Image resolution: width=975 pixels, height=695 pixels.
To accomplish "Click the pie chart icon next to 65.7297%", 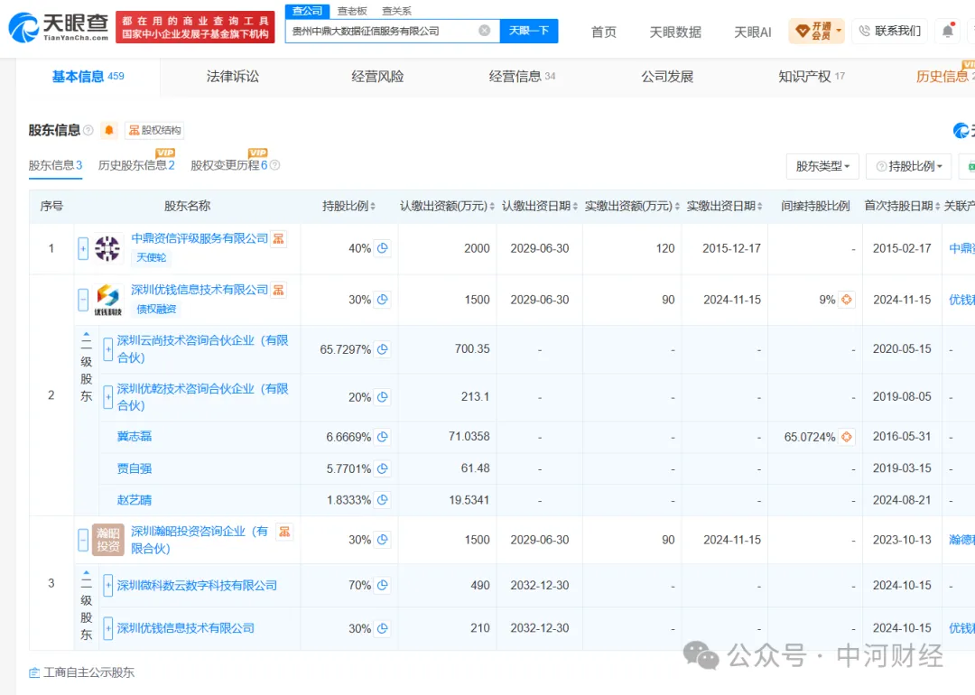I will click(x=383, y=349).
